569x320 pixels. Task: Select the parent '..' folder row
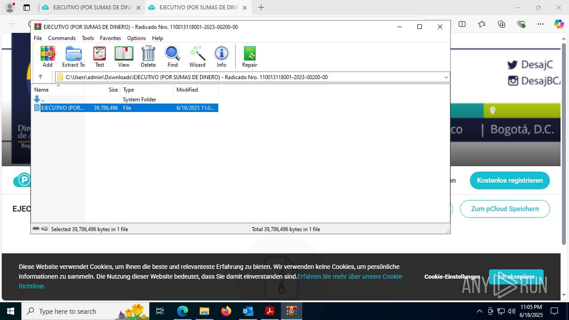pos(125,100)
